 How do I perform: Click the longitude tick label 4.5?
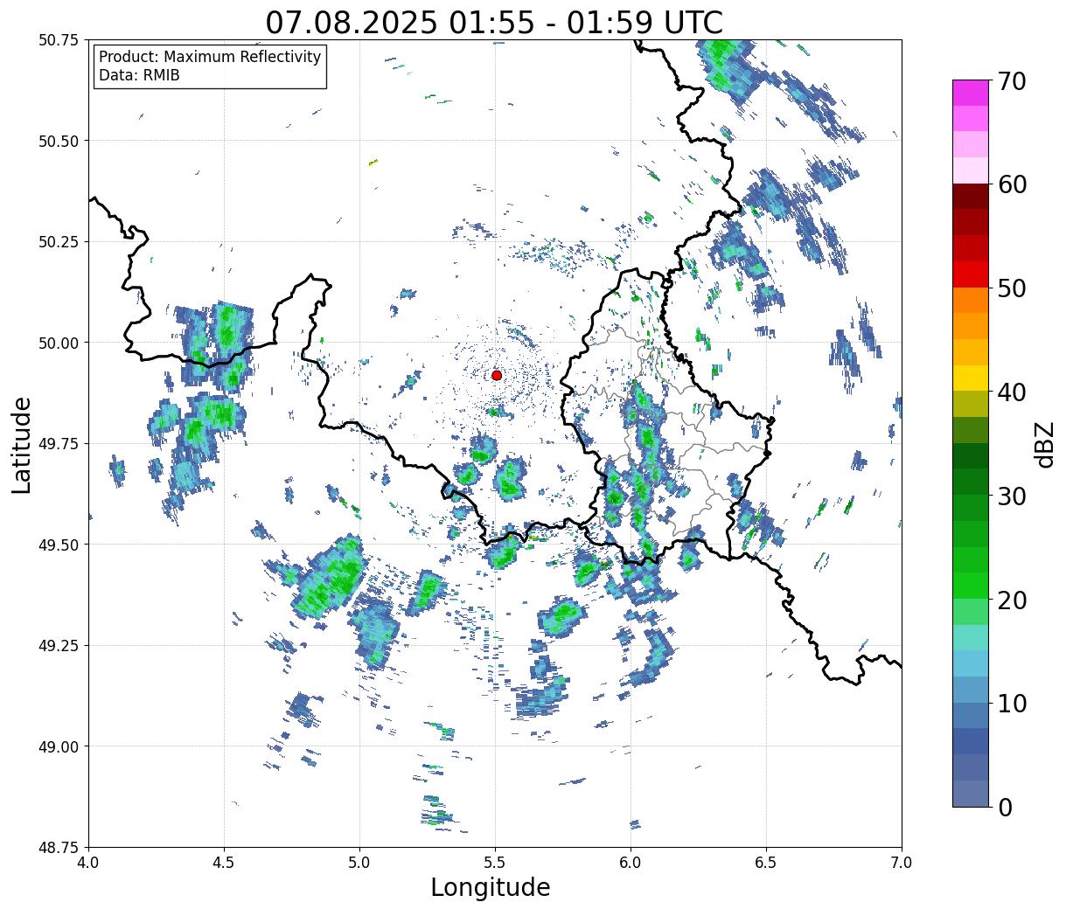pos(224,862)
